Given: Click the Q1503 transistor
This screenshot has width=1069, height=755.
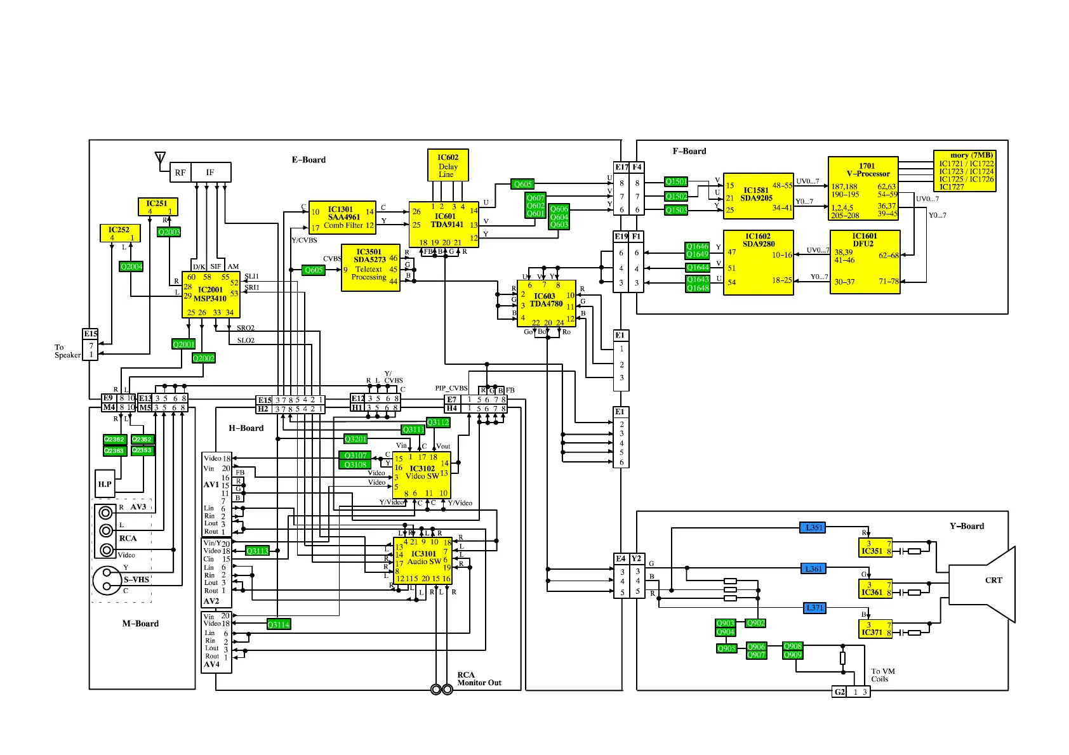Looking at the screenshot, I should click(x=676, y=211).
